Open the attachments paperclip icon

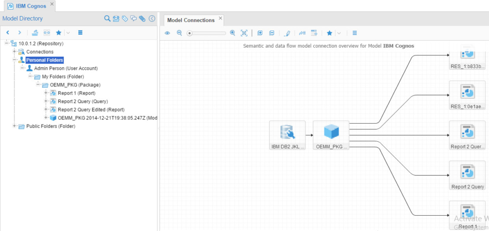[142, 19]
